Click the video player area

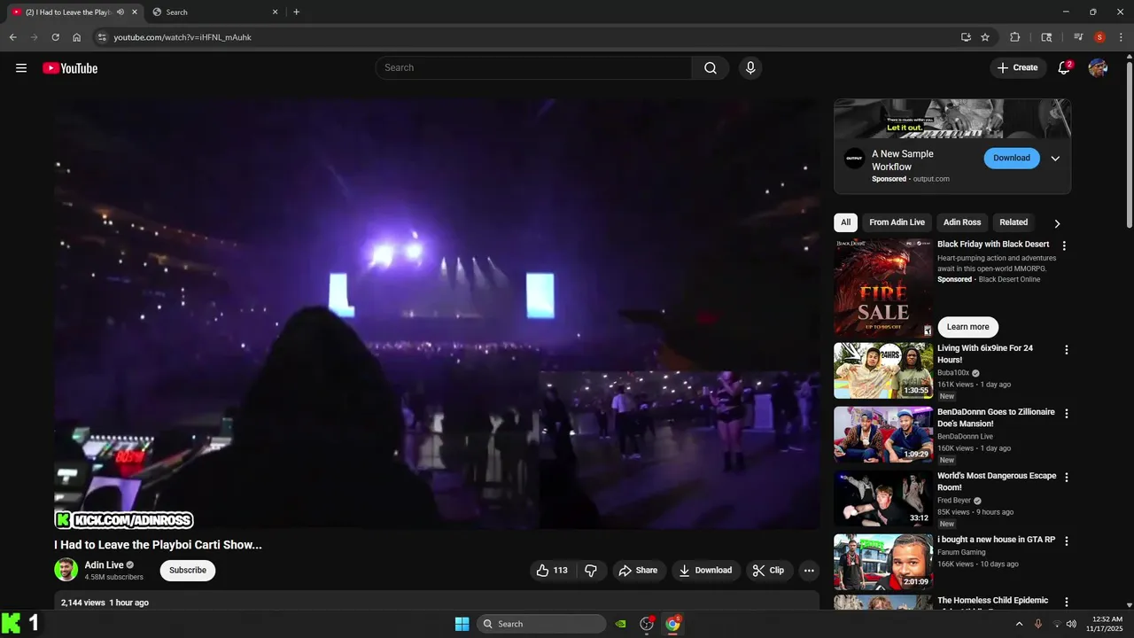point(437,314)
